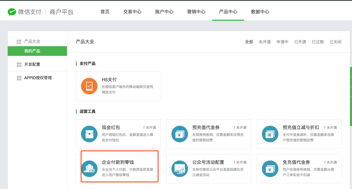Open the 账户中心 navigation tab
Viewport: 352px width, 189px height.
tap(164, 12)
